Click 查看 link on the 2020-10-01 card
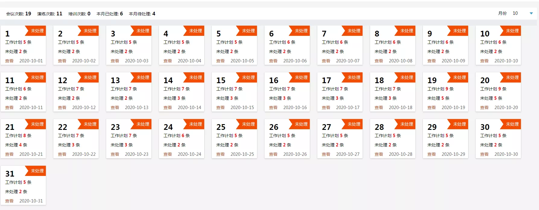This screenshot has width=539, height=210. [9, 61]
